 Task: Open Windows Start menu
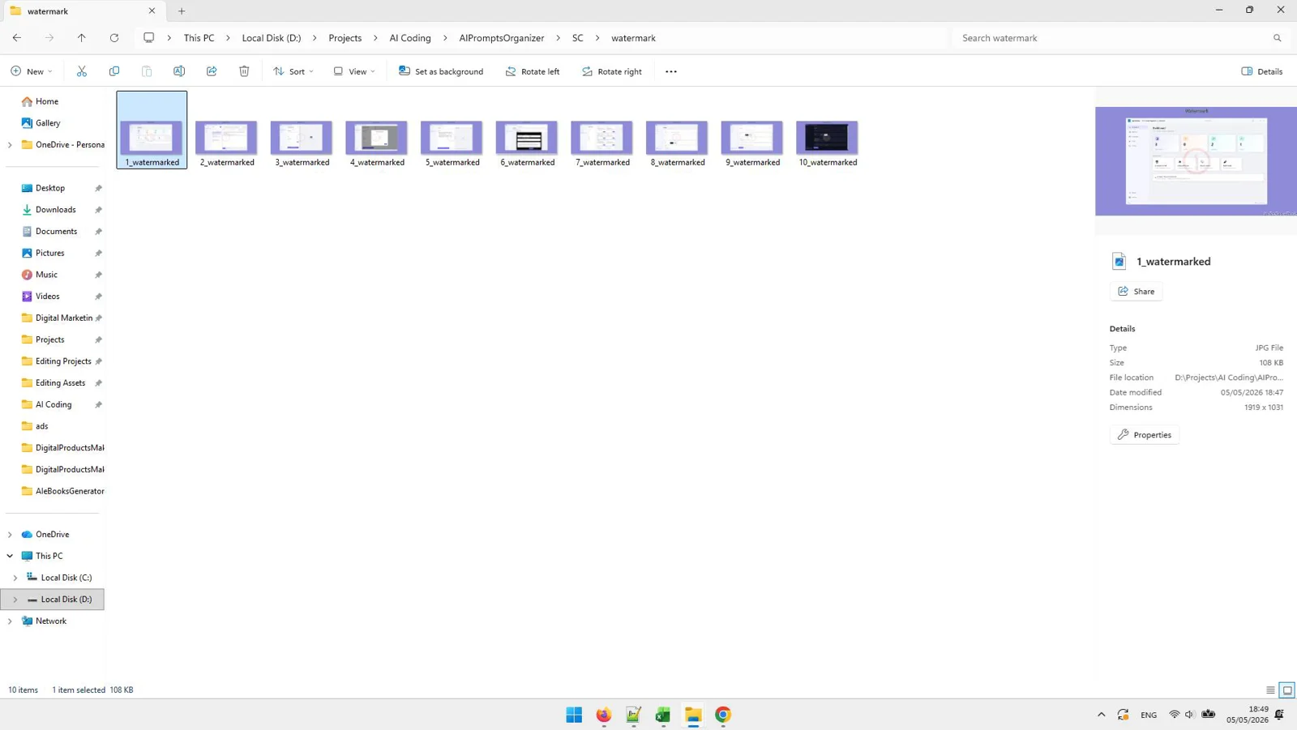point(574,715)
